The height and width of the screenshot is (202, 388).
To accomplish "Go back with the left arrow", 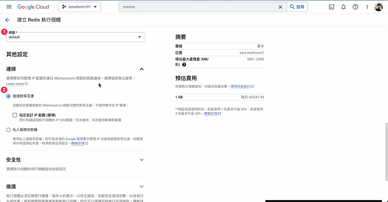I will click(7, 20).
